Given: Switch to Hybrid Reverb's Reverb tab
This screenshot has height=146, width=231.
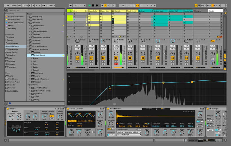Looking at the screenshot, I should (x=149, y=109).
